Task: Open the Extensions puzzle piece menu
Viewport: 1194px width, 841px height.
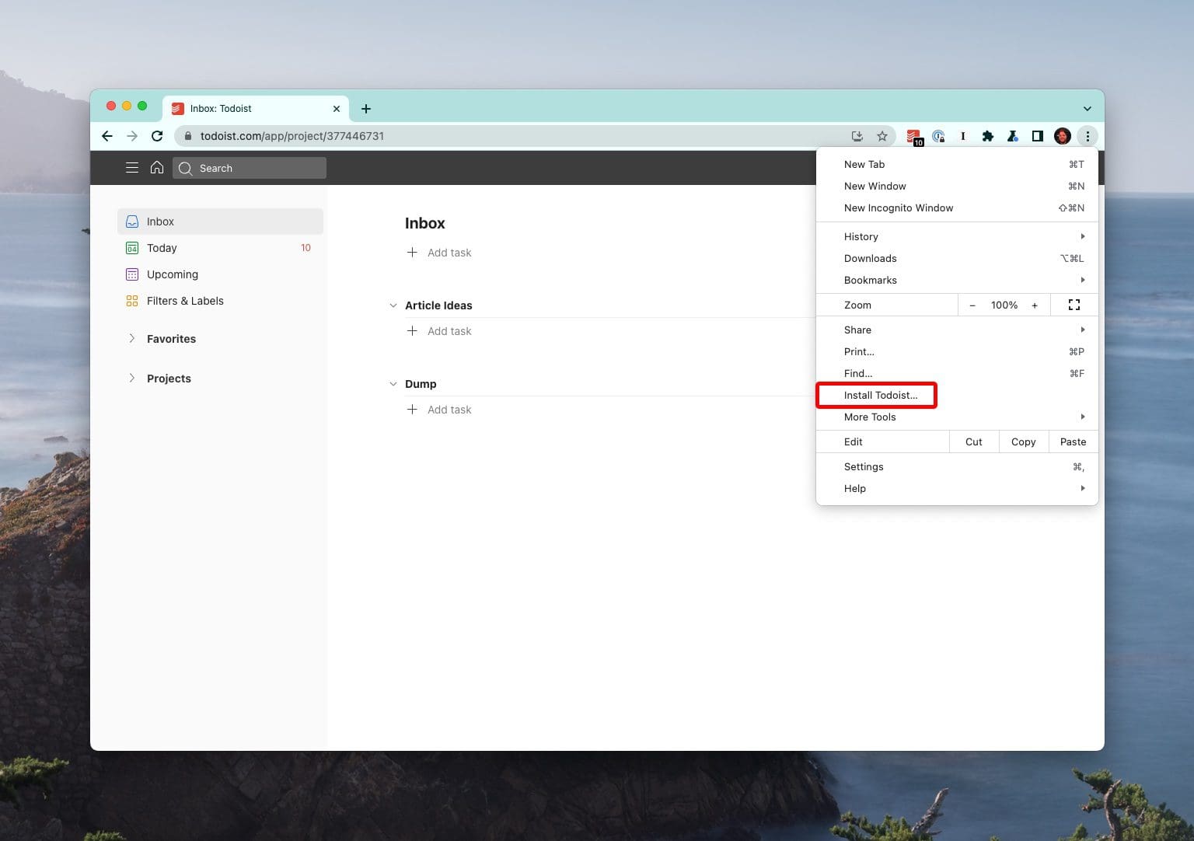Action: 988,136
